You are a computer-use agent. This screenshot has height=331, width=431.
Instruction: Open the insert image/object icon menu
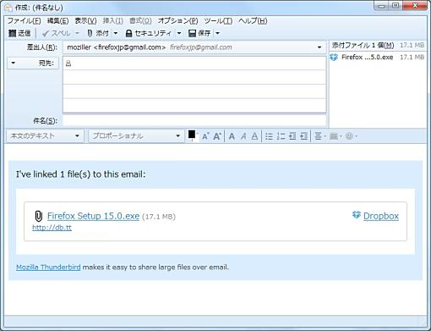click(x=336, y=136)
